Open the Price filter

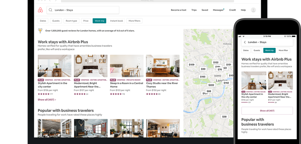click(86, 21)
